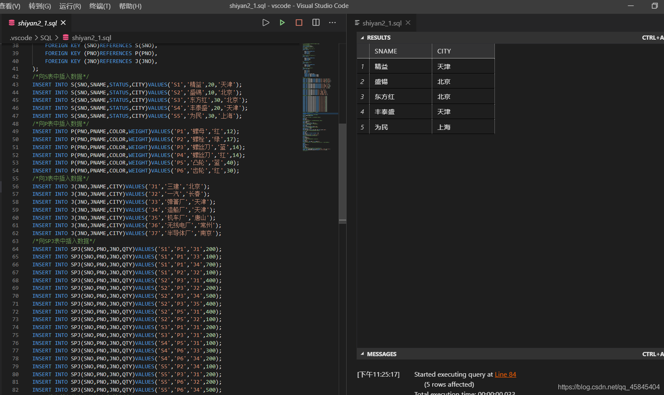
Task: Open the 运行(R) menu
Action: coord(70,6)
